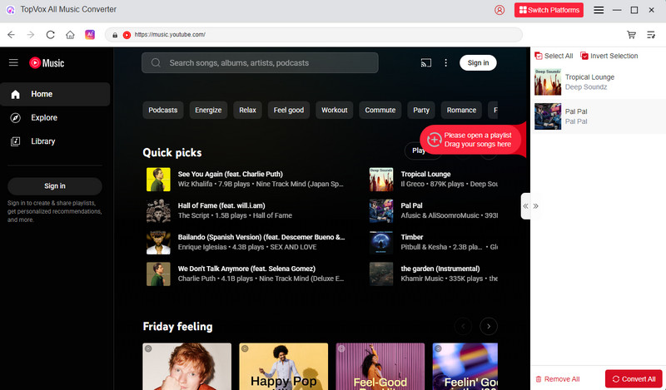Image resolution: width=666 pixels, height=390 pixels.
Task: Click the home icon in the browser toolbar
Action: click(70, 35)
